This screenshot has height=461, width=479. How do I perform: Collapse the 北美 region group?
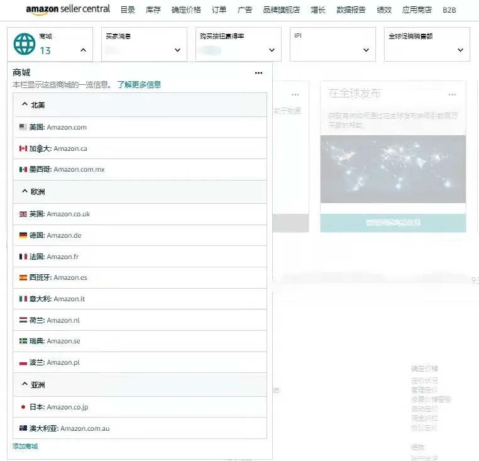(25, 105)
